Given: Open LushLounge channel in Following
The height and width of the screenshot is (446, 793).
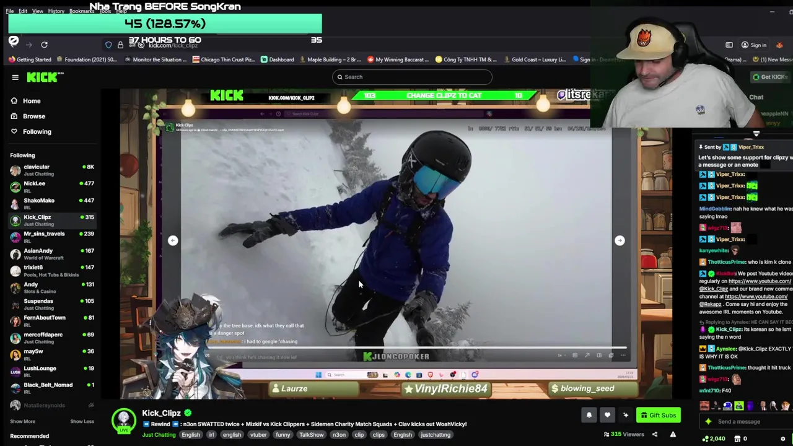Looking at the screenshot, I should (x=52, y=371).
